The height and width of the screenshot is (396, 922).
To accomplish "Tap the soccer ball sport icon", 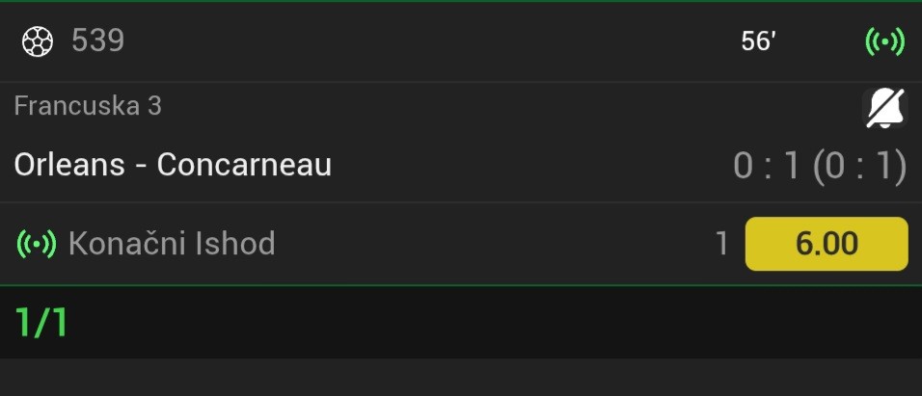I will (x=39, y=41).
